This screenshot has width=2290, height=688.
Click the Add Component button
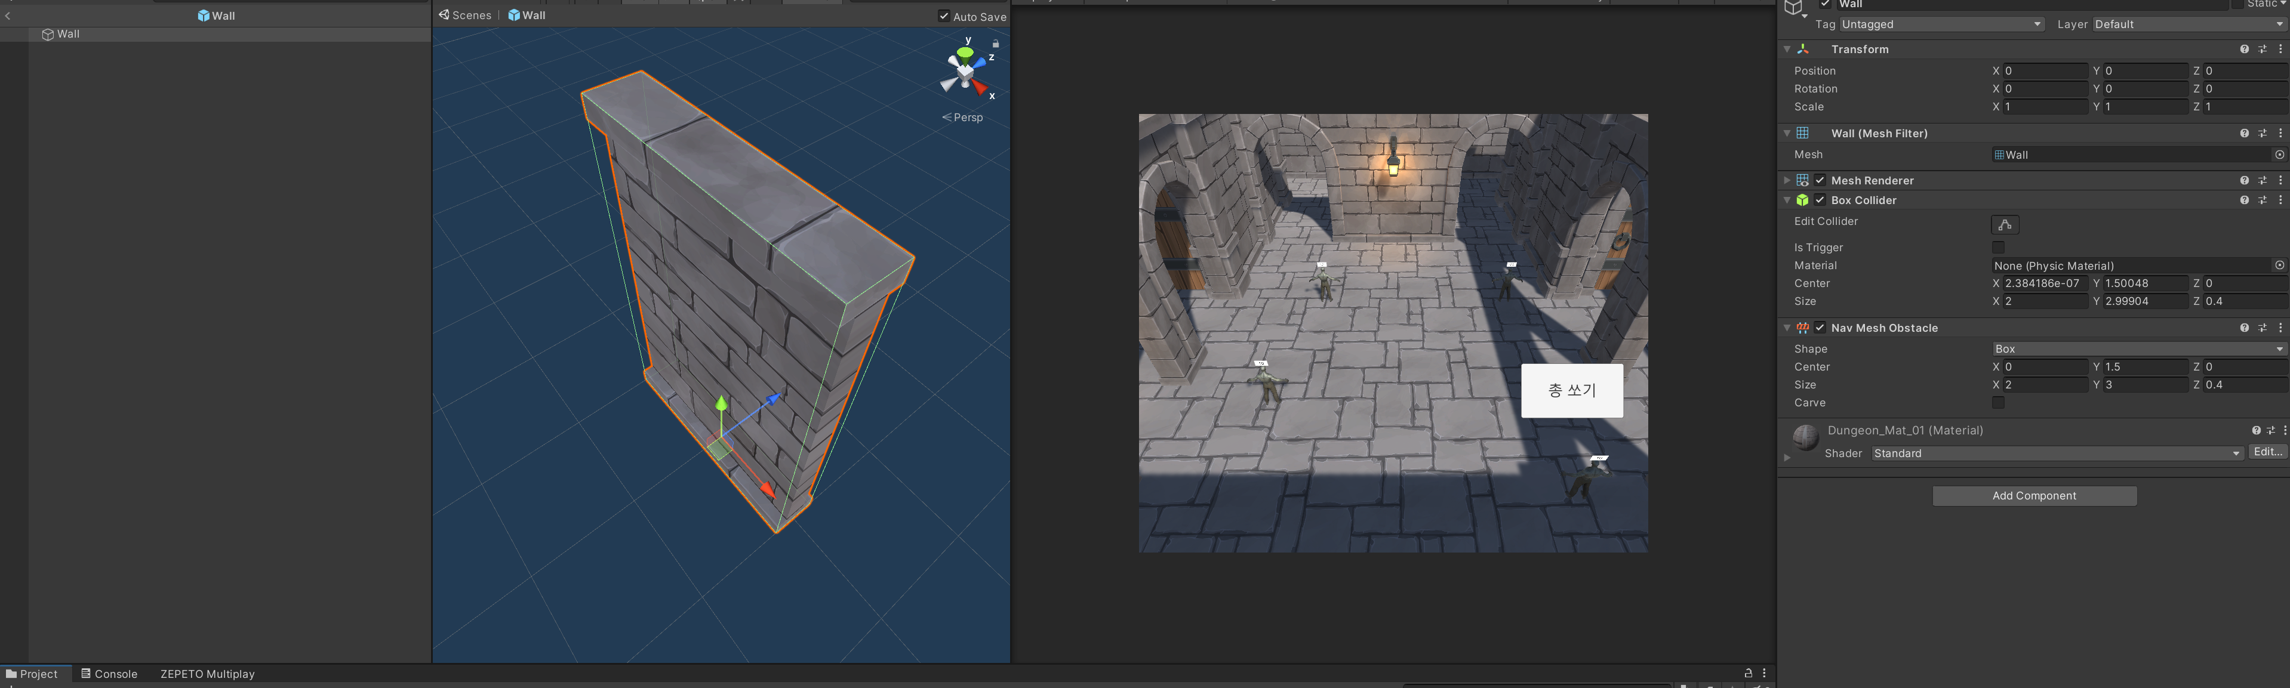pyautogui.click(x=2034, y=496)
